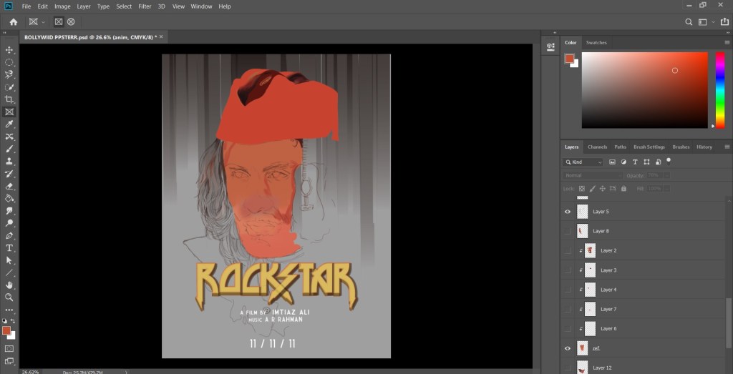The width and height of the screenshot is (733, 374).
Task: Show Layer 8 by toggling its visibility box
Action: [568, 231]
